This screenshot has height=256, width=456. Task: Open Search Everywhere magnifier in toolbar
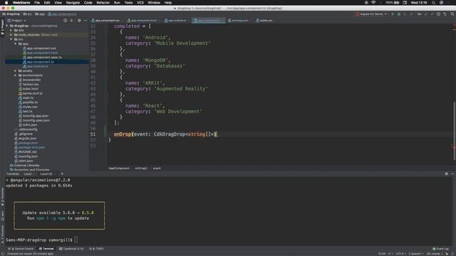pyautogui.click(x=452, y=14)
